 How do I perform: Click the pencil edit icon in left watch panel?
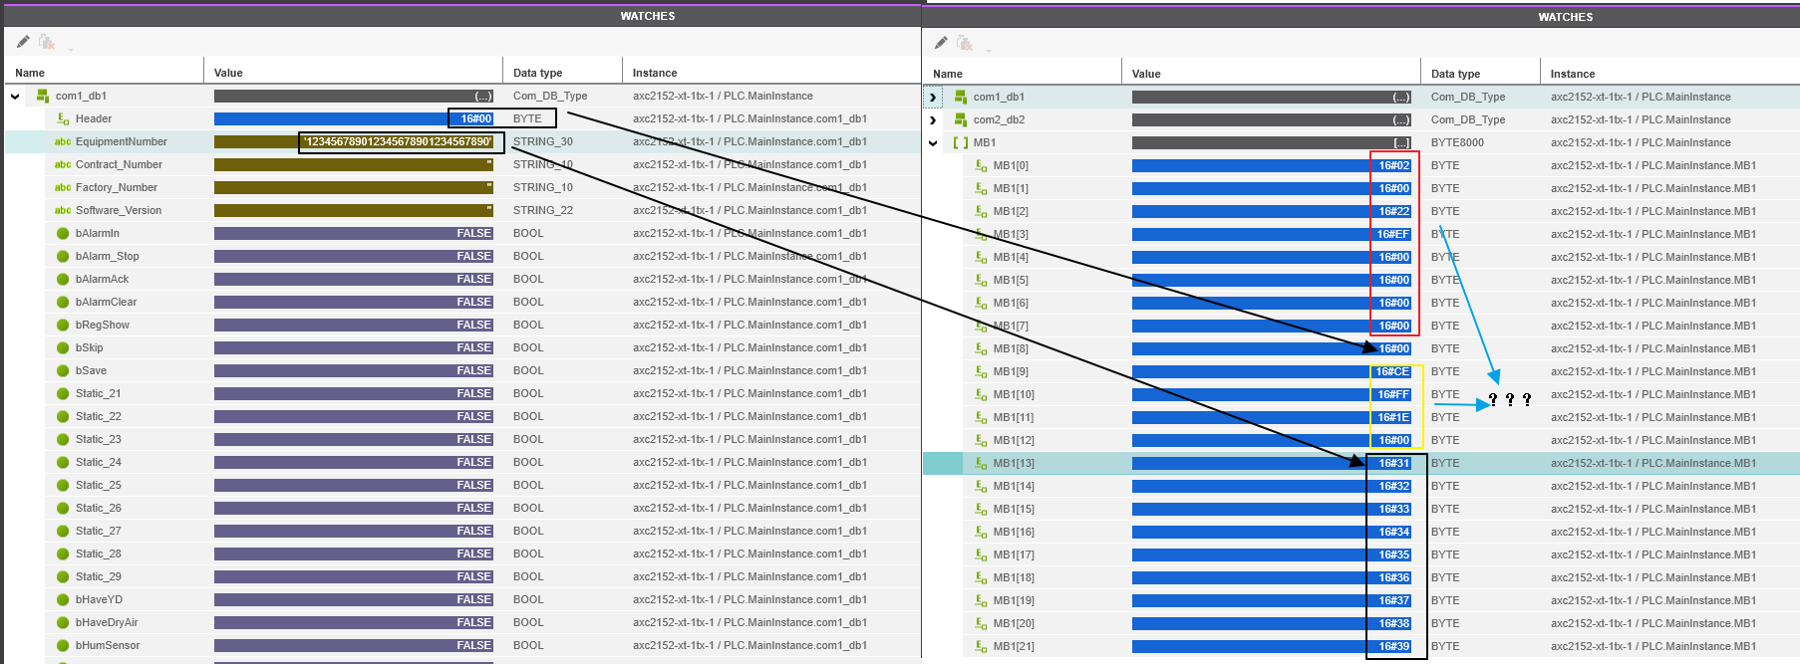click(23, 42)
